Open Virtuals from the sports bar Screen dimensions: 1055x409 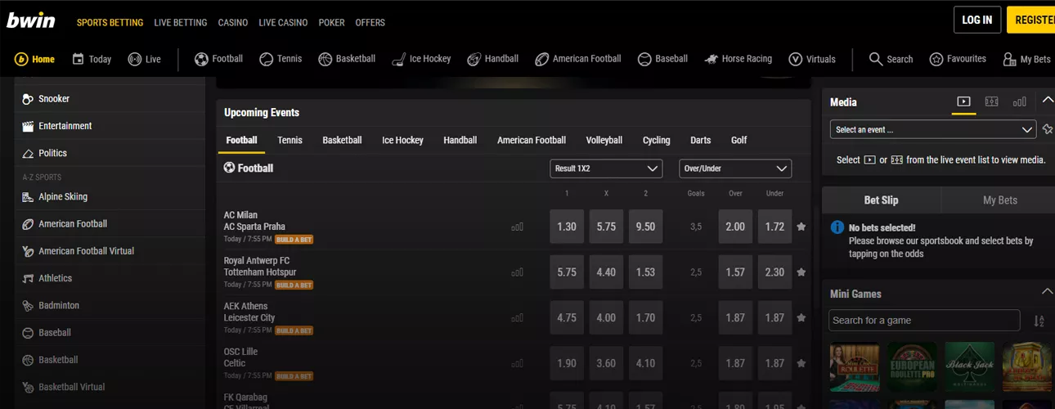812,59
